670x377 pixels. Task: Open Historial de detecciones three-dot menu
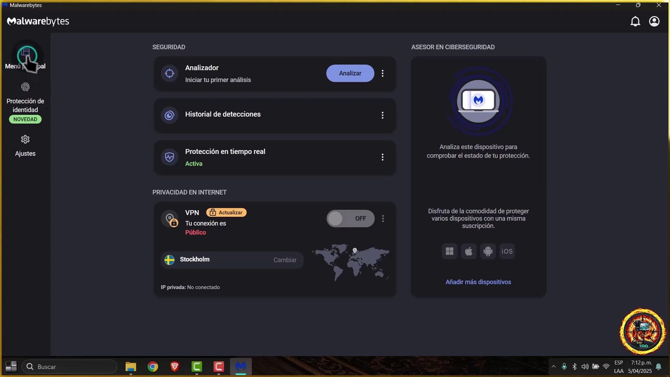[x=383, y=115]
